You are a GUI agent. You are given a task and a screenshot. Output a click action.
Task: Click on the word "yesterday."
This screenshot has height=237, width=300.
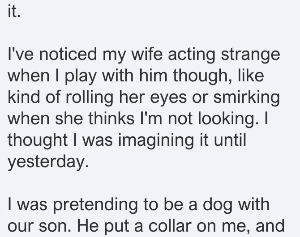48,162
